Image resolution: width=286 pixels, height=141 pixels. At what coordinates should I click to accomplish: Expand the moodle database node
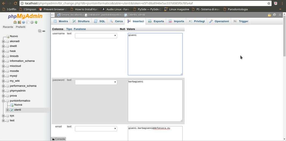click(x=3, y=71)
